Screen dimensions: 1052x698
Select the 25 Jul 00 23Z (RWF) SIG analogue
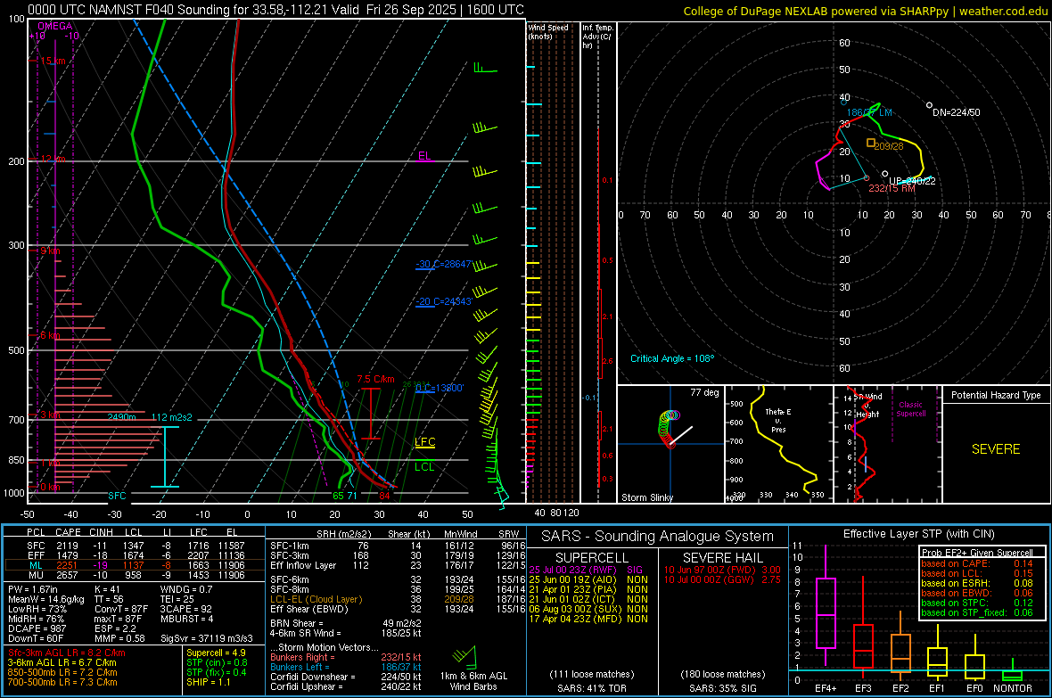[x=588, y=570]
